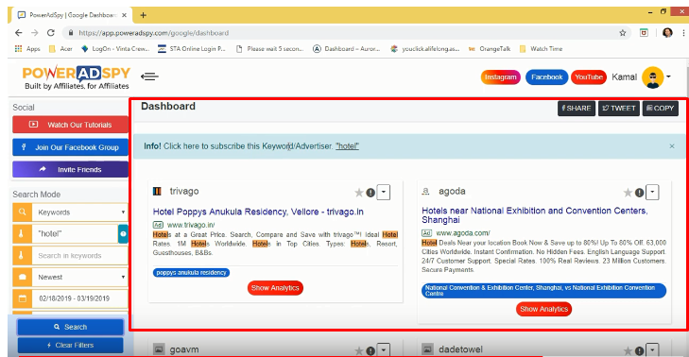This screenshot has height=357, width=689.
Task: Click the poppys anukula residency tag
Action: (x=191, y=273)
